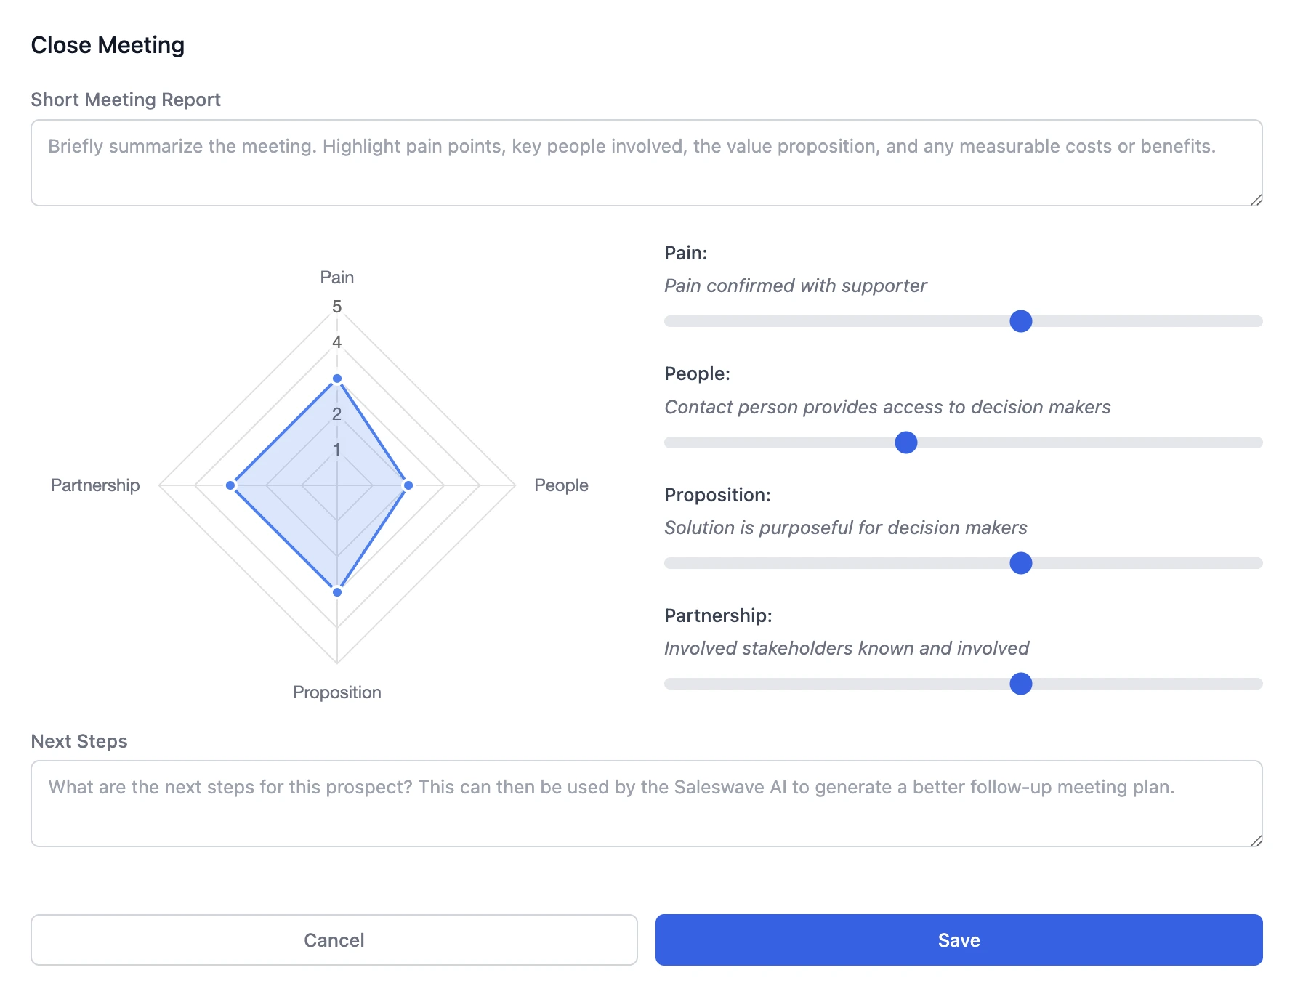Image resolution: width=1295 pixels, height=994 pixels.
Task: Click the Partnership slider handle
Action: click(1021, 683)
